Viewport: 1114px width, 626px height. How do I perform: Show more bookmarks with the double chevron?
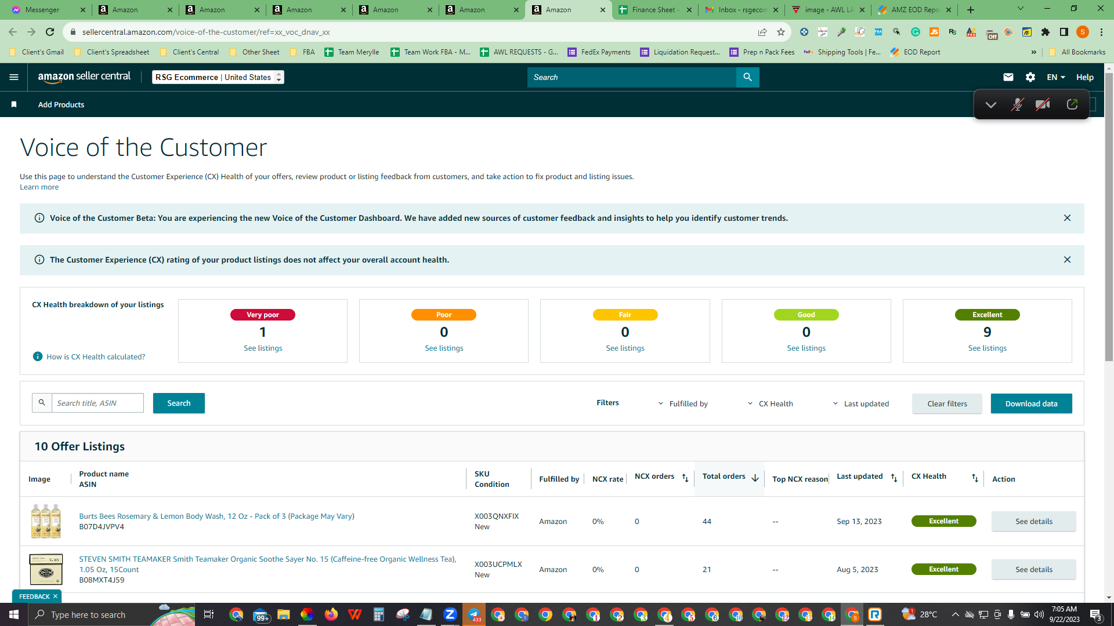(1034, 52)
